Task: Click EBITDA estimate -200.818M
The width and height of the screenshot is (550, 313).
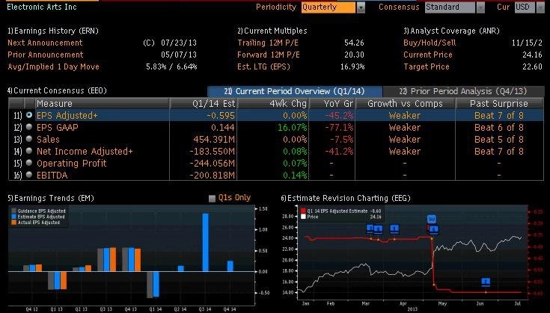Action: (x=212, y=175)
